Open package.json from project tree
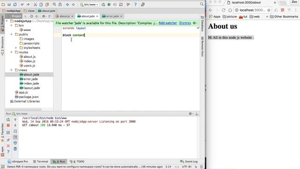The height and width of the screenshot is (169, 300). click(x=27, y=97)
